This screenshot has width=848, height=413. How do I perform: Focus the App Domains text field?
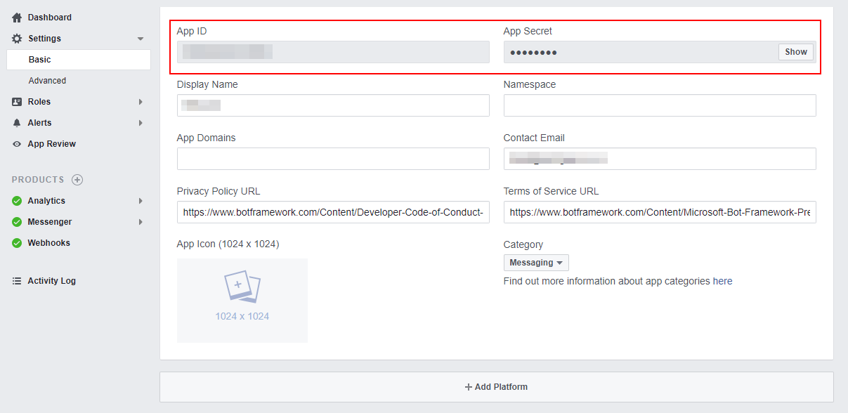pos(332,159)
